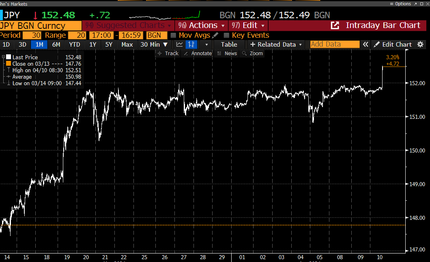Select the Max range tab

pyautogui.click(x=127, y=44)
